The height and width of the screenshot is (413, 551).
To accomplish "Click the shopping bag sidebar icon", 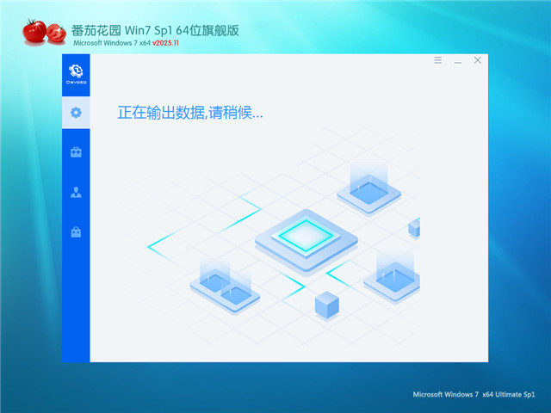I will 76,231.
